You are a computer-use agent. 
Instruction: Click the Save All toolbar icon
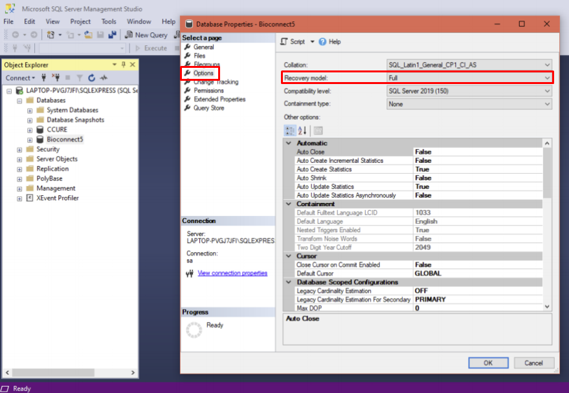pos(113,35)
